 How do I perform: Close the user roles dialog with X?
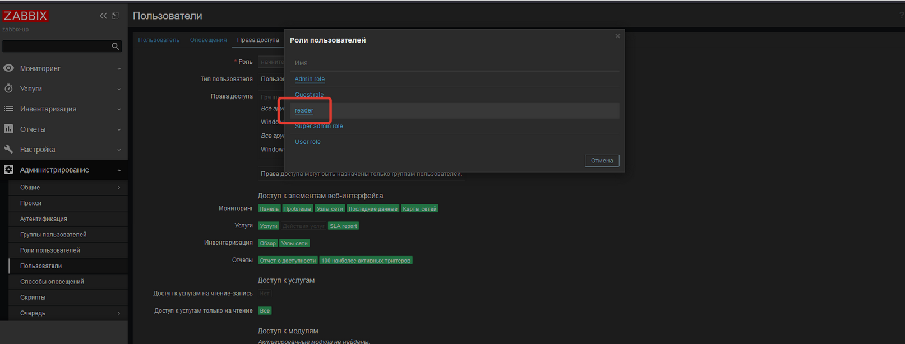pyautogui.click(x=617, y=36)
